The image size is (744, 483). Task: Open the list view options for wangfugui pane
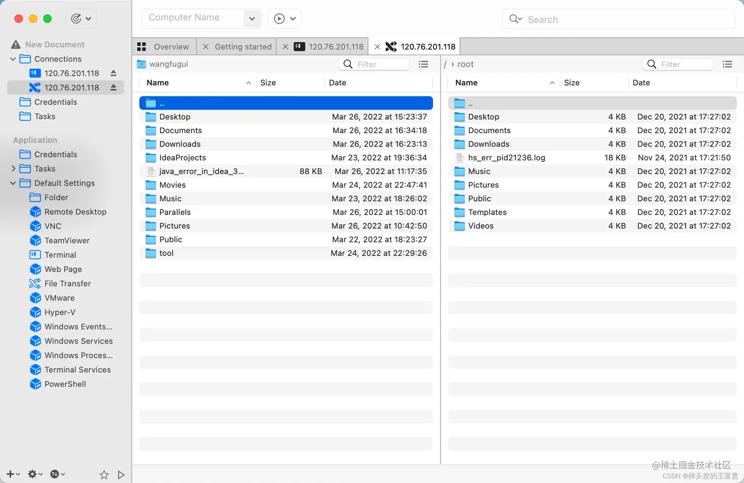tap(423, 64)
